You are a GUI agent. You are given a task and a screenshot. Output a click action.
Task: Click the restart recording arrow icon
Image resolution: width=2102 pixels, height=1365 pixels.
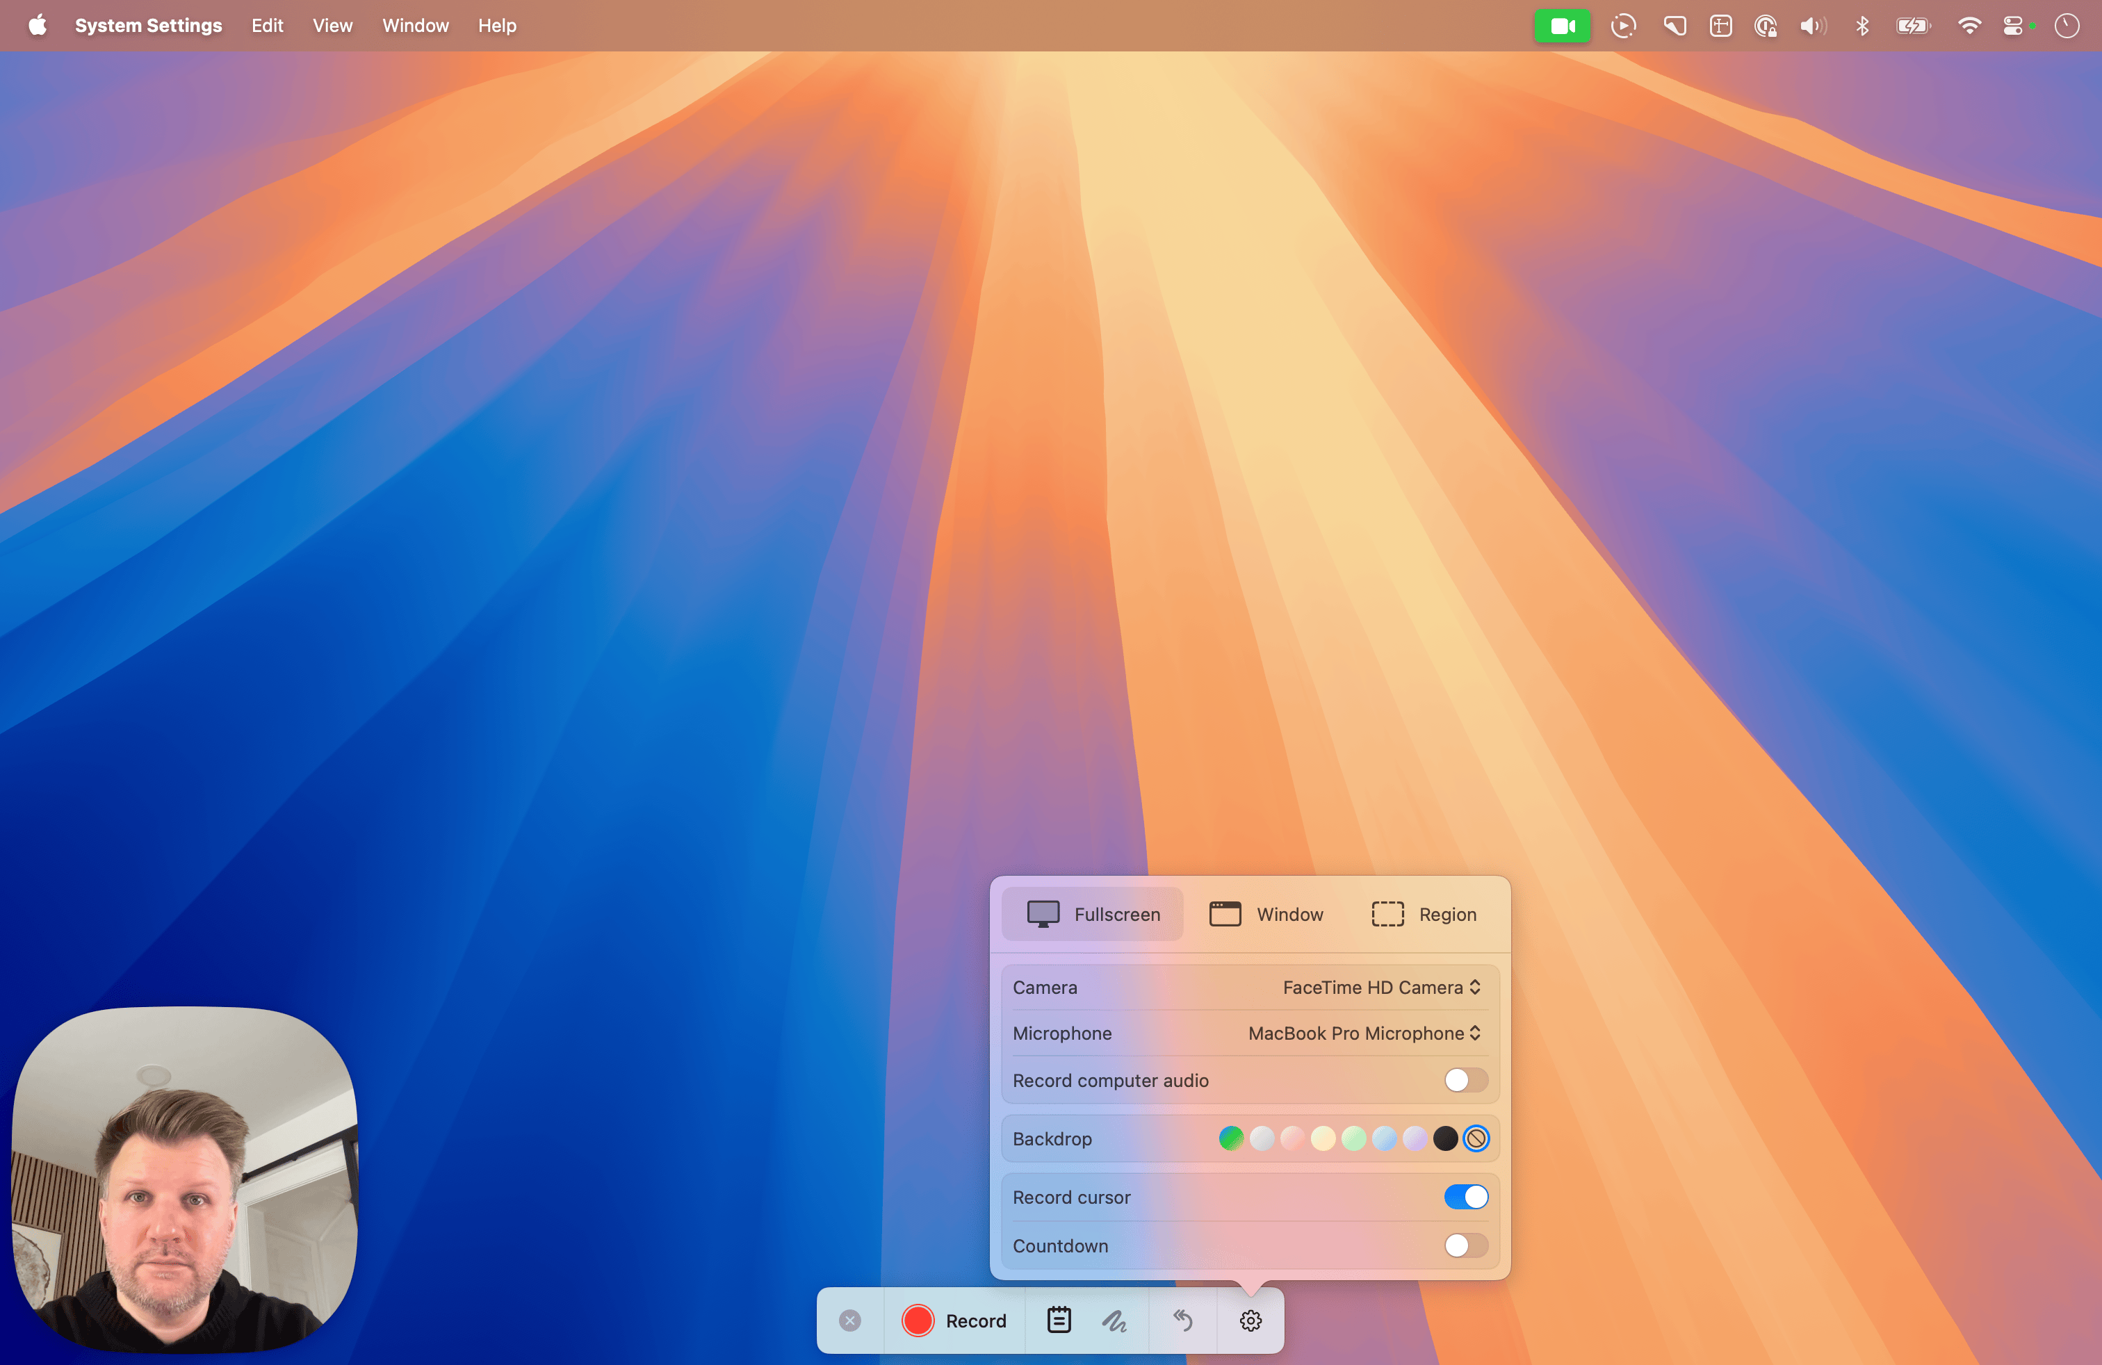(1182, 1320)
